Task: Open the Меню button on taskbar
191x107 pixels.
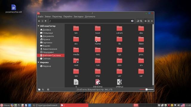Action: [5, 105]
